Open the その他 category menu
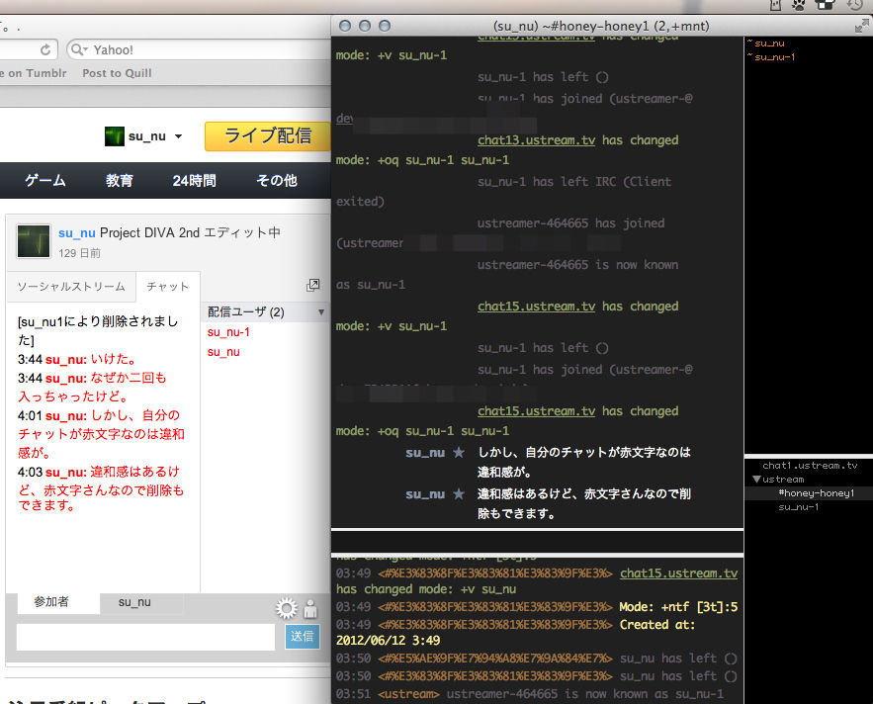This screenshot has width=873, height=704. coord(277,181)
